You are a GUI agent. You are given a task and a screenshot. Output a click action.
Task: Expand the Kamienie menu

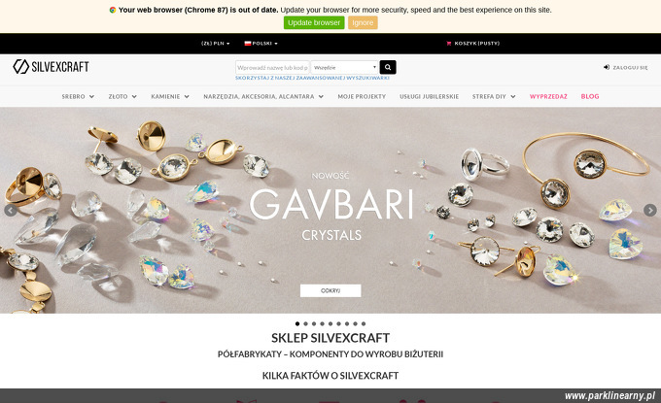coord(170,96)
